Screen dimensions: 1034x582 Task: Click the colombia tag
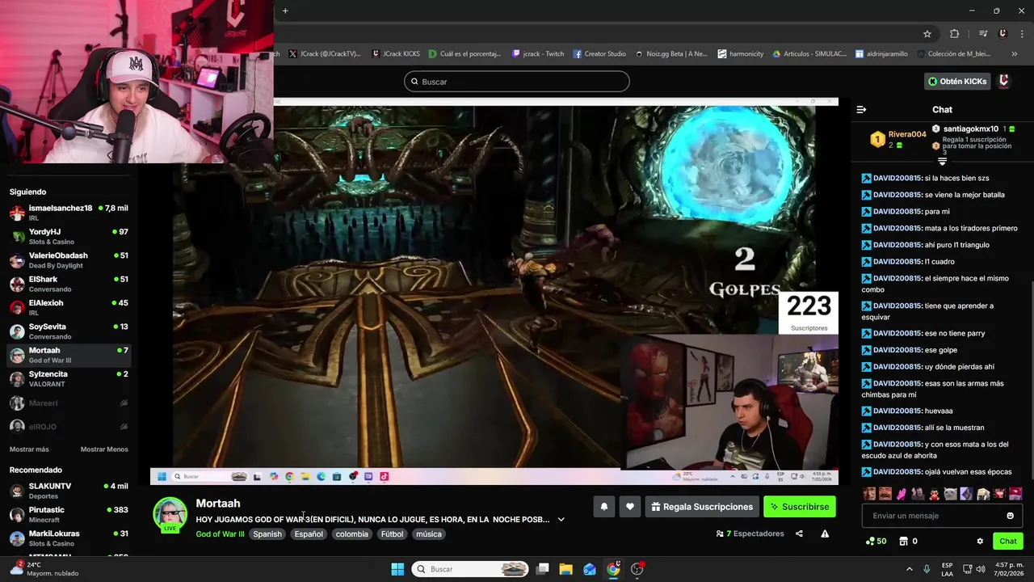coord(351,534)
